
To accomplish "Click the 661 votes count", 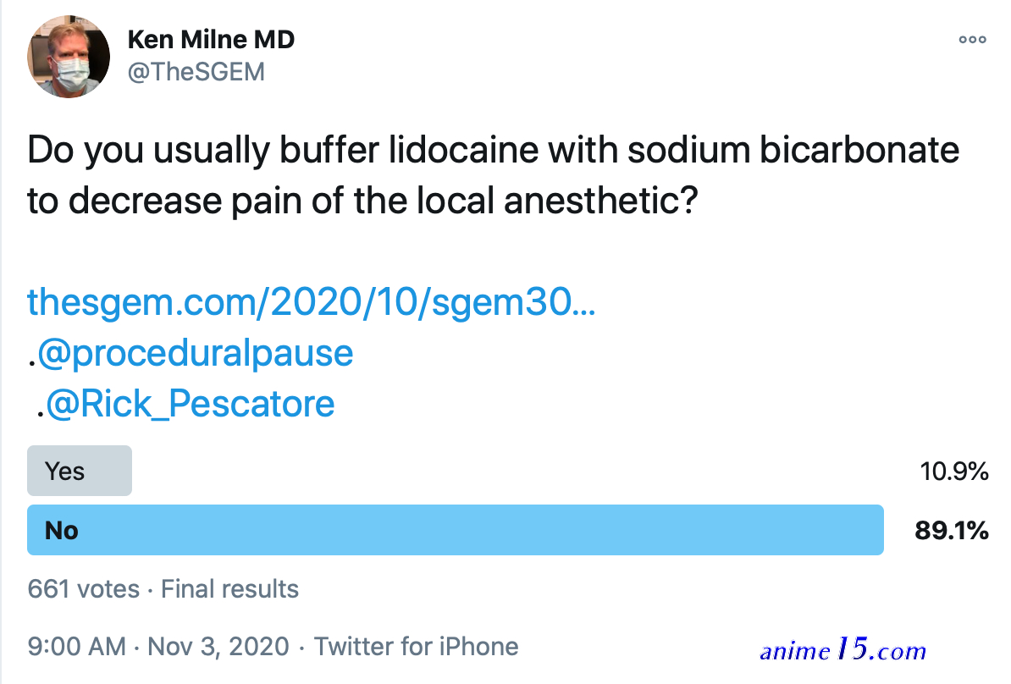I will [x=83, y=589].
